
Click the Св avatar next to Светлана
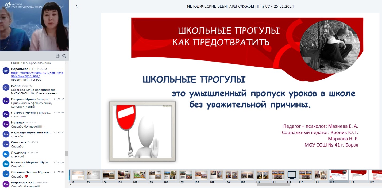coord(6,144)
